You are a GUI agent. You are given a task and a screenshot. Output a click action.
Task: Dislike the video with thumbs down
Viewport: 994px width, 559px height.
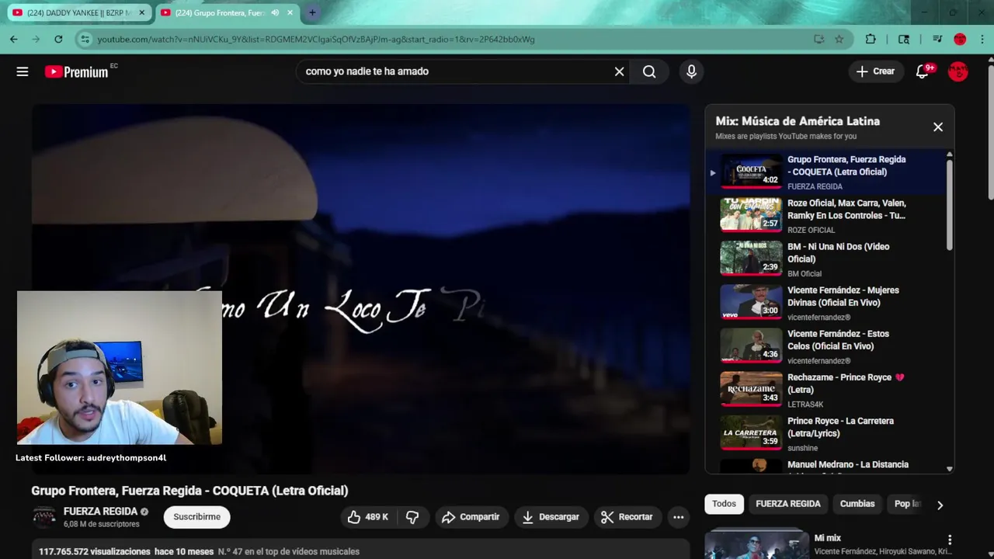[x=412, y=517]
